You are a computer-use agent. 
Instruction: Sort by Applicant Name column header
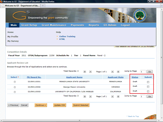pyautogui.click(x=74, y=77)
